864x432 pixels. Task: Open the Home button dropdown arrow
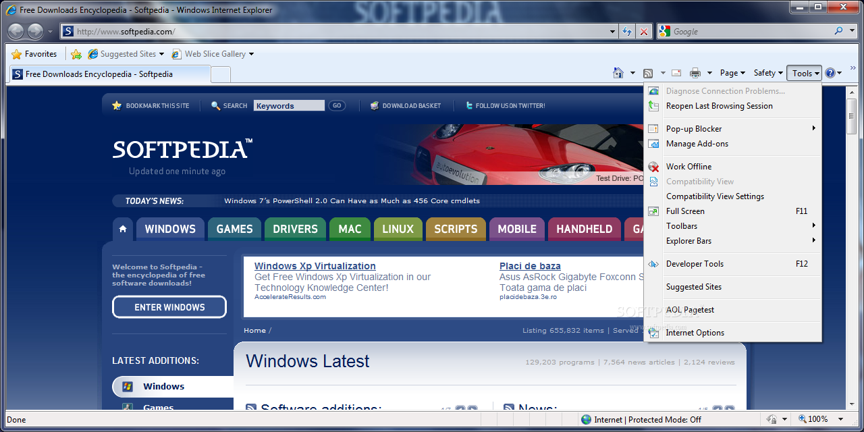click(x=632, y=73)
